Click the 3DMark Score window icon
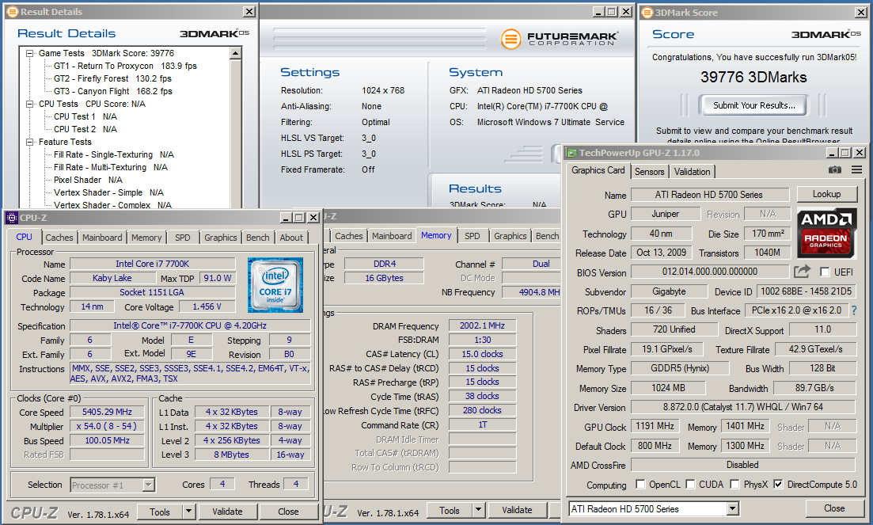This screenshot has width=873, height=525. point(647,12)
